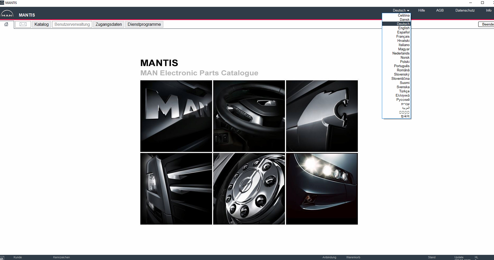Click the MANTIS icon in the title bar
Image resolution: width=494 pixels, height=260 pixels.
[x=3, y=3]
